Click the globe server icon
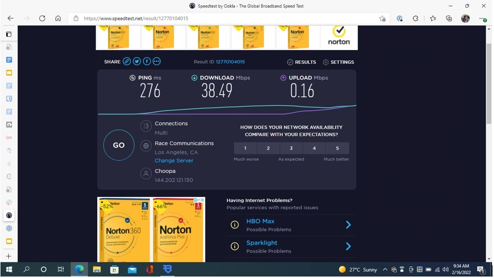The width and height of the screenshot is (494, 278). 146,146
